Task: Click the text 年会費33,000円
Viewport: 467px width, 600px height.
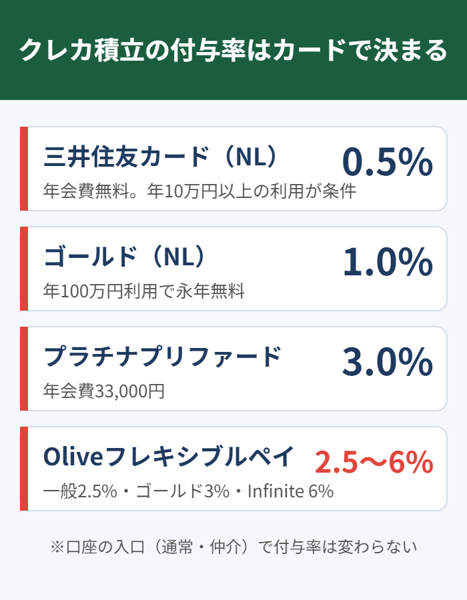Action: click(103, 391)
